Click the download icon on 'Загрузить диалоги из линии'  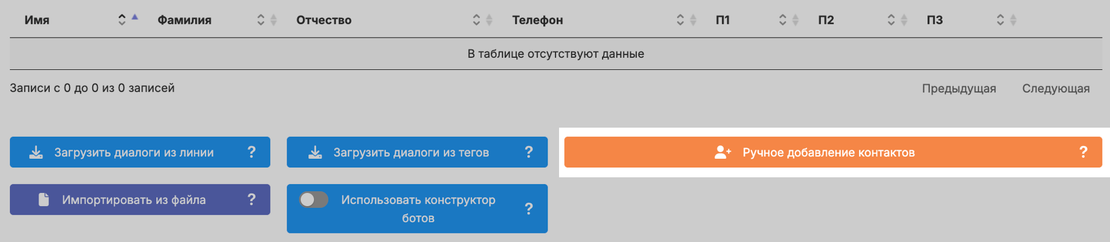click(x=36, y=152)
